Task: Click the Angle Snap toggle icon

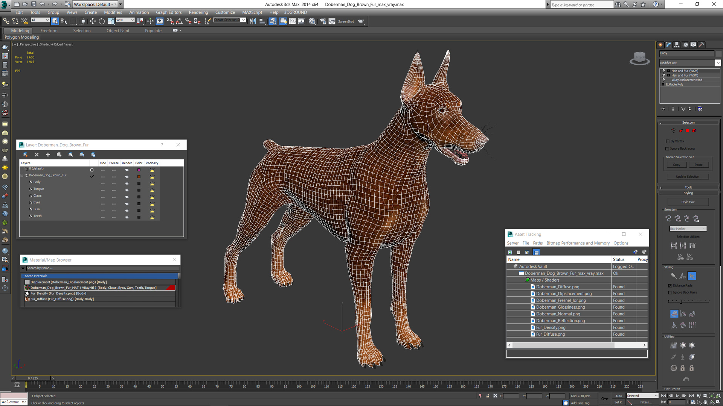Action: point(179,21)
